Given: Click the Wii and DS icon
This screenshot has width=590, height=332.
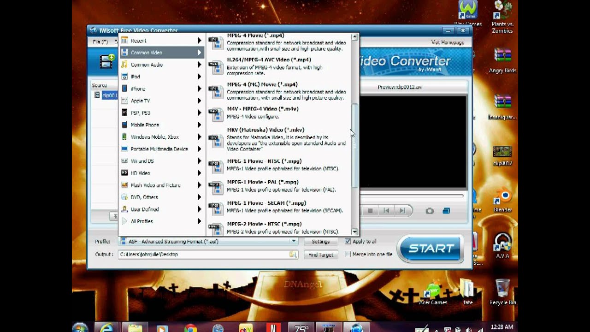Looking at the screenshot, I should coord(124,161).
